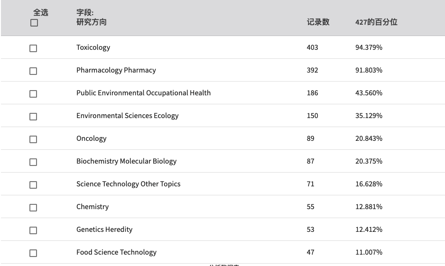Select the Genetics Heredity checkbox
Screen dimensions: 445x266
tap(33, 230)
